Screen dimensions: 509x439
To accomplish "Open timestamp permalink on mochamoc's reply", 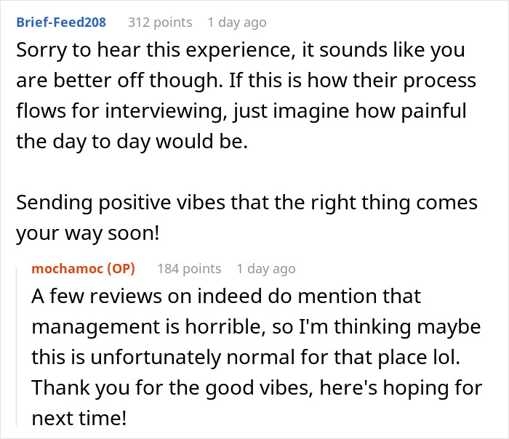I will (x=266, y=269).
